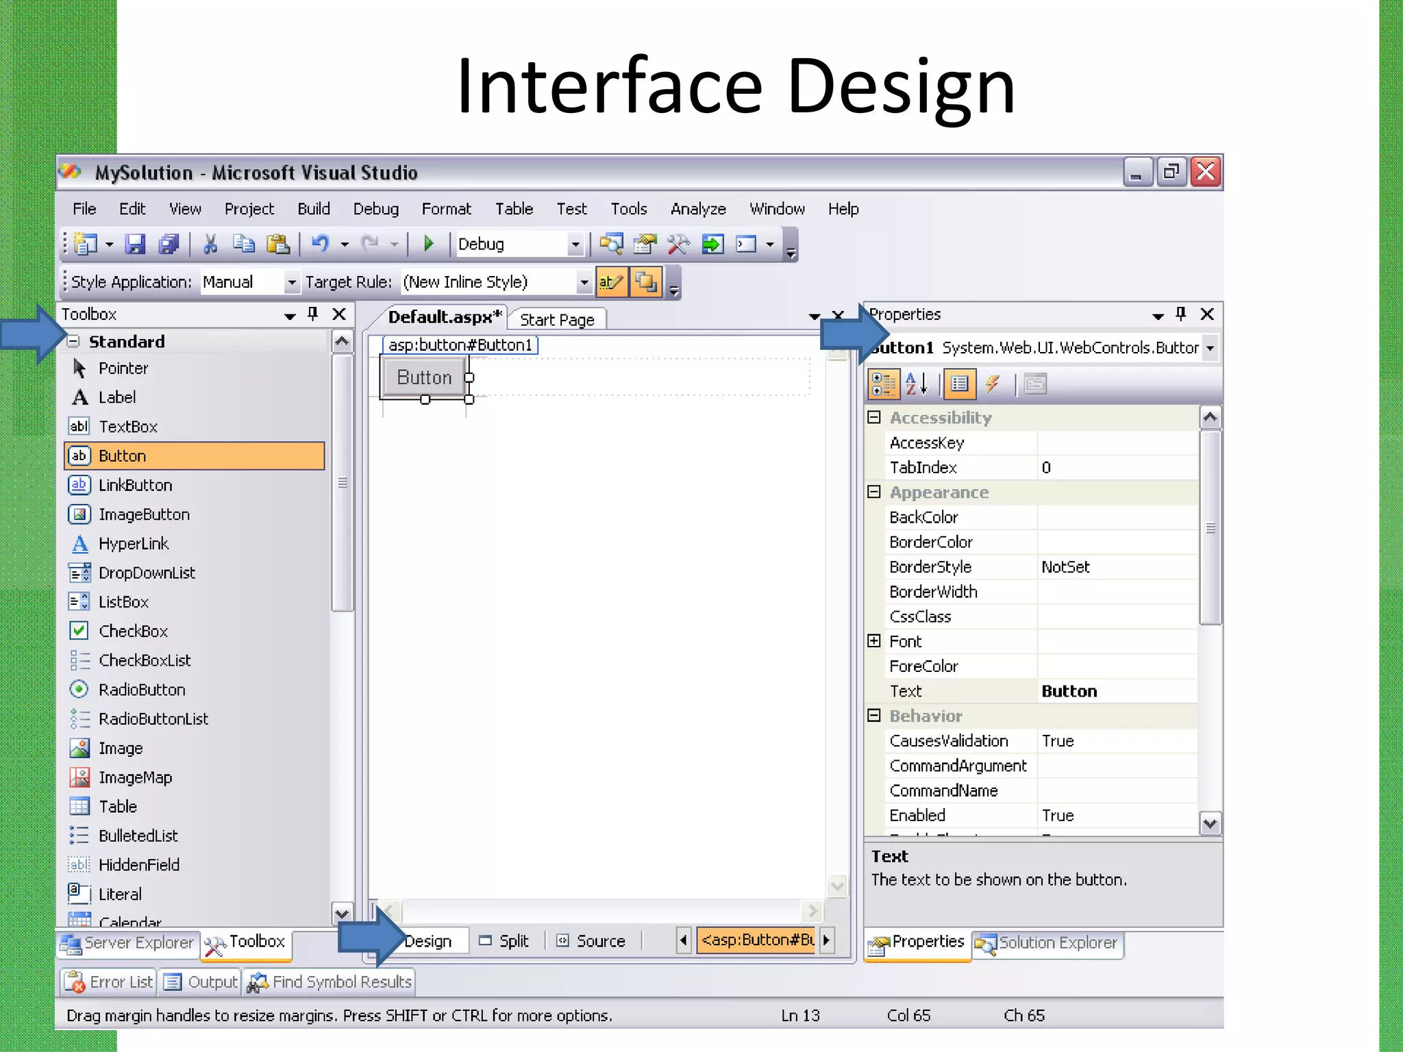Click the ForeColor property value field

pyautogui.click(x=1117, y=666)
